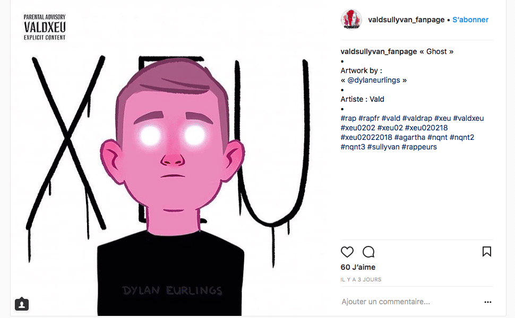
Task: Open the caption's valdsullyvan_fanpage username
Action: coord(379,51)
